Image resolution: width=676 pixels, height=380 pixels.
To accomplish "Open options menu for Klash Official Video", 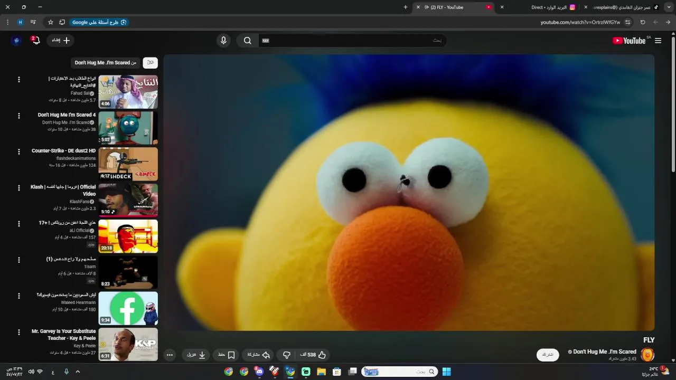I will coord(19,188).
